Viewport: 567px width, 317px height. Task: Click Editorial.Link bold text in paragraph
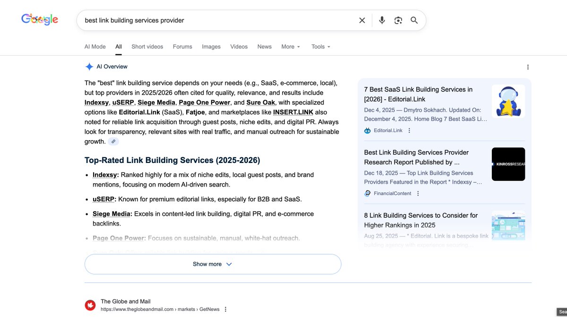tap(139, 112)
